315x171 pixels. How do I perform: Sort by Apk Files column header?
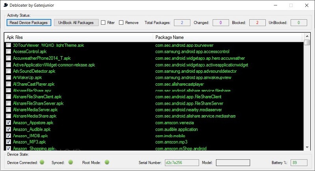(x=78, y=37)
